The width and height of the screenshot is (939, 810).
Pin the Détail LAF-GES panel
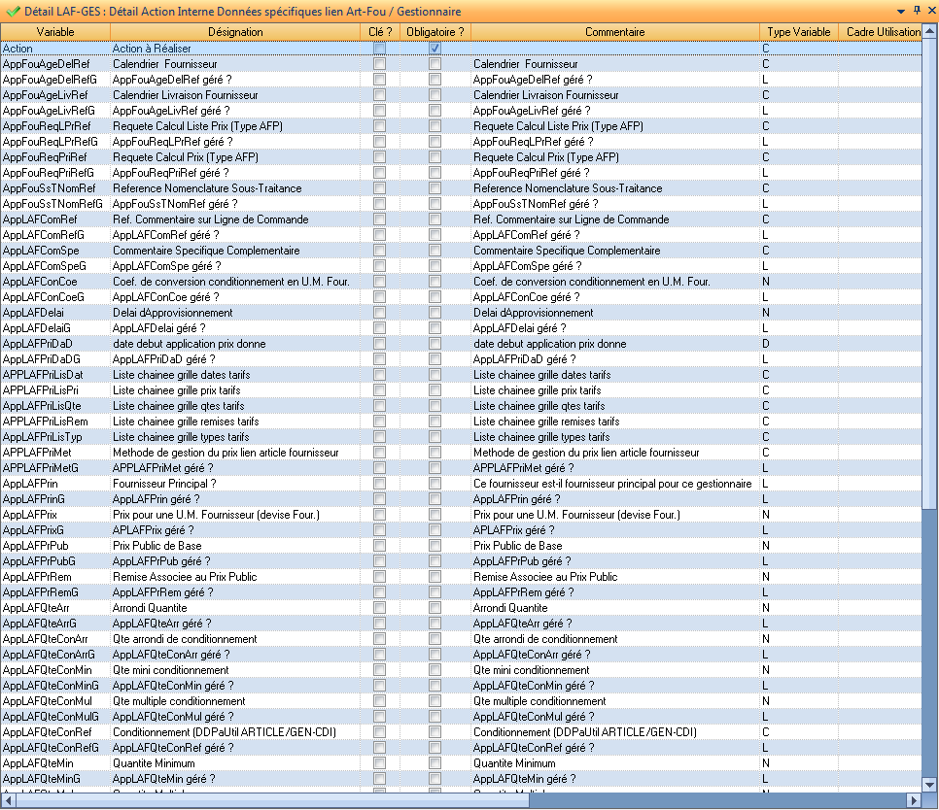(916, 11)
